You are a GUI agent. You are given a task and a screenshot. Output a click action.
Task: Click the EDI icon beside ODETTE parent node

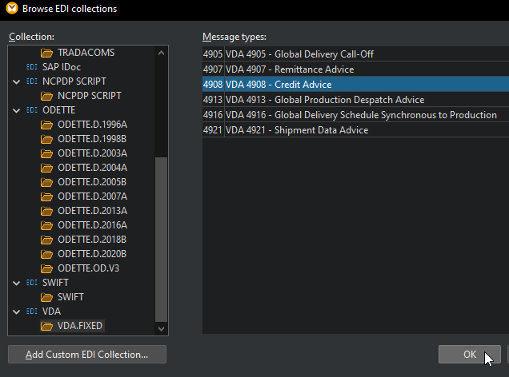point(32,110)
